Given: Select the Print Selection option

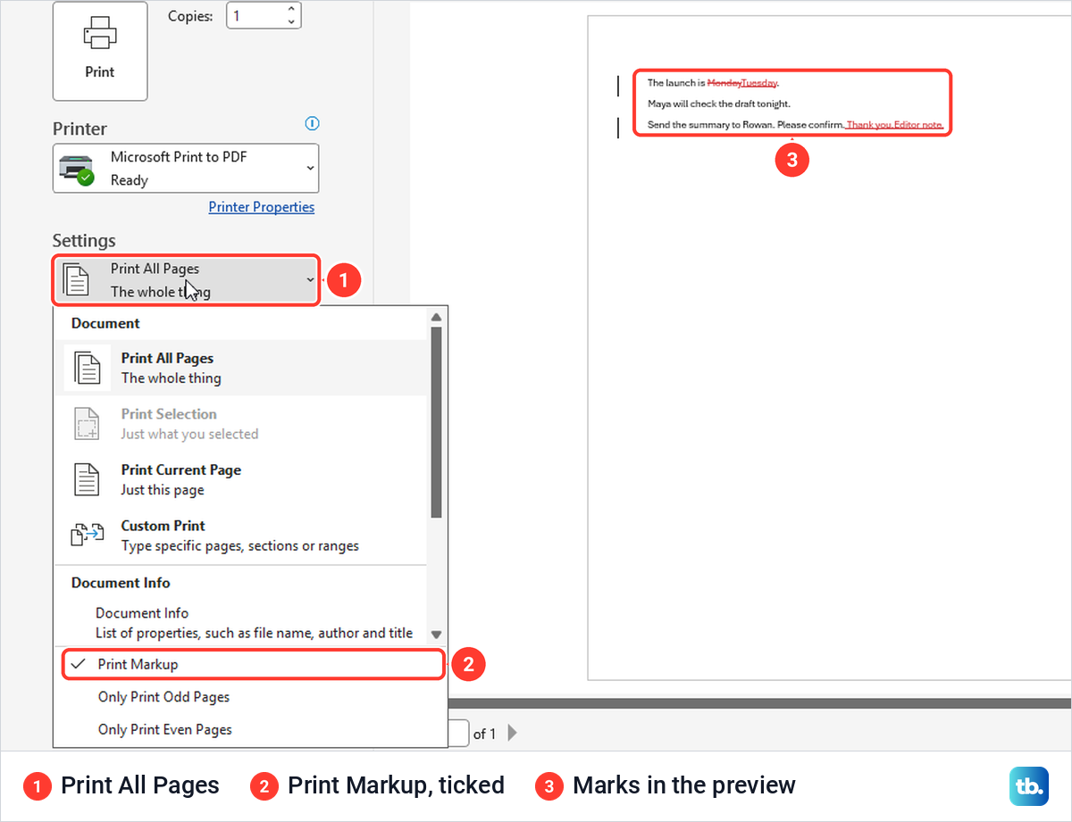Looking at the screenshot, I should 241,424.
